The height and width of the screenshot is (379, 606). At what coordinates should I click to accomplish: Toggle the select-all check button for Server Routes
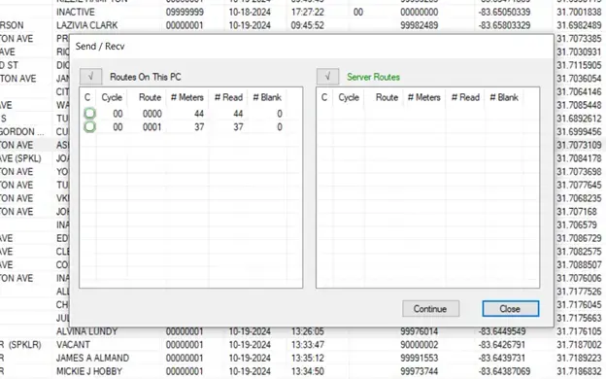(327, 77)
